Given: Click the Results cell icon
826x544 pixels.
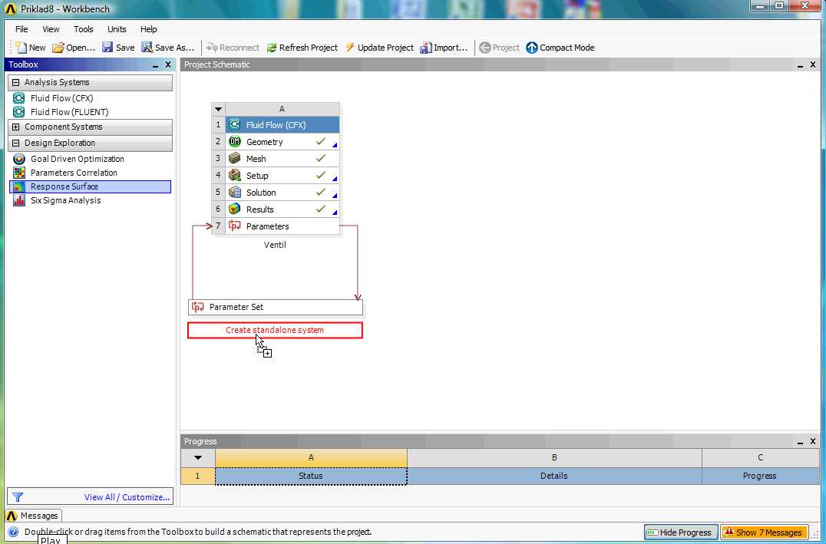Looking at the screenshot, I should [x=235, y=209].
